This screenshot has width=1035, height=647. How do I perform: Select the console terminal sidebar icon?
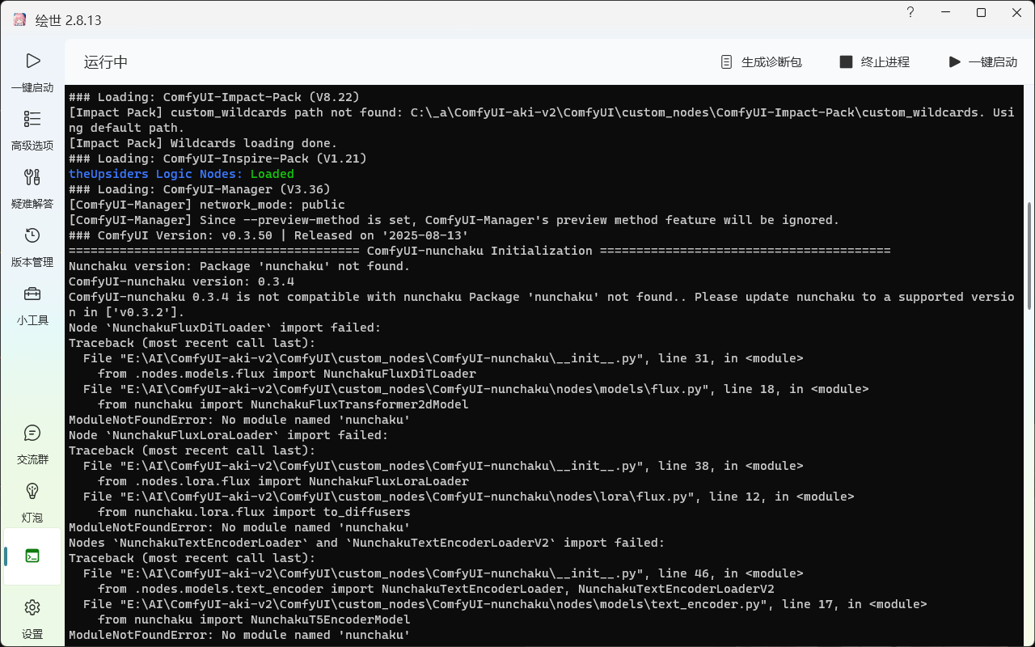(32, 556)
